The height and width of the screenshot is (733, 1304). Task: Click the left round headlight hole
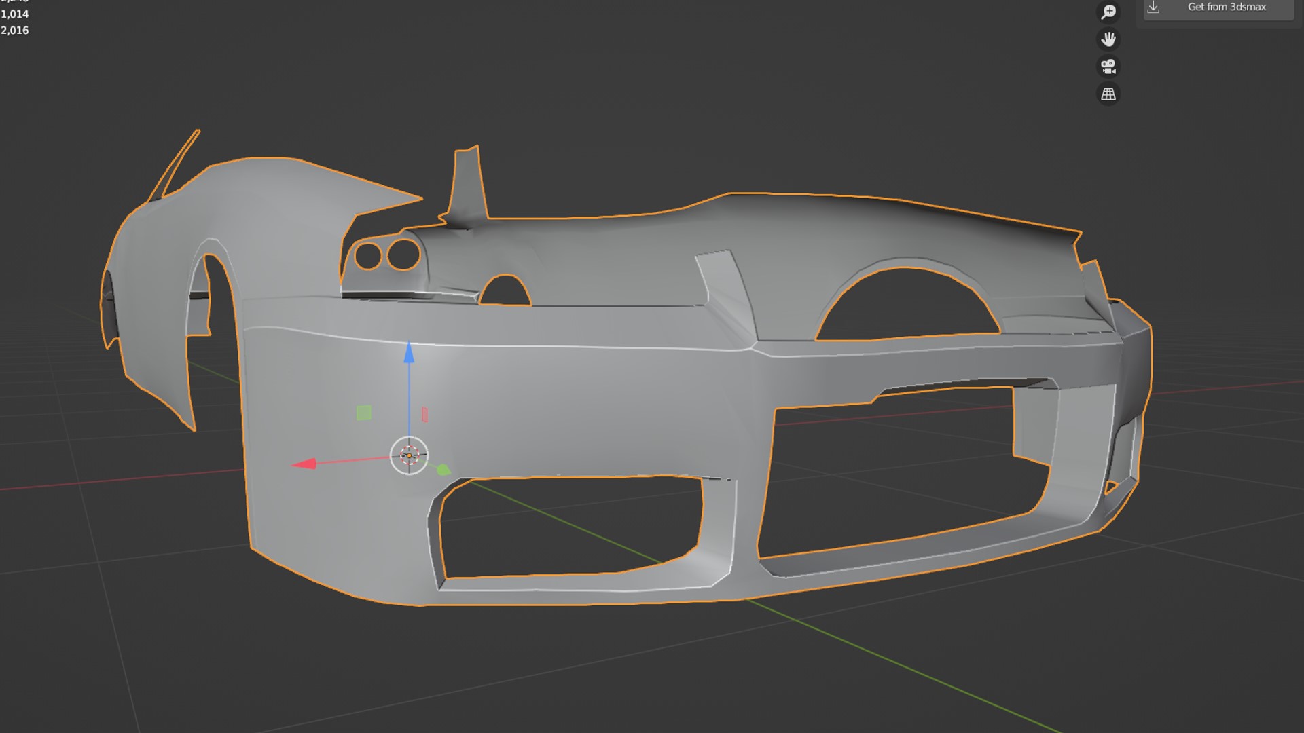(368, 257)
